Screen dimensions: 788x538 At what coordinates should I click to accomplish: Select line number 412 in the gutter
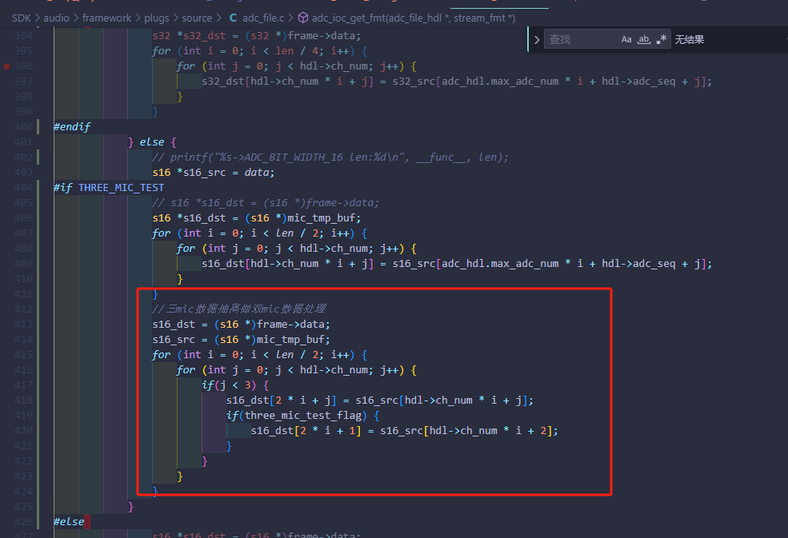[24, 309]
